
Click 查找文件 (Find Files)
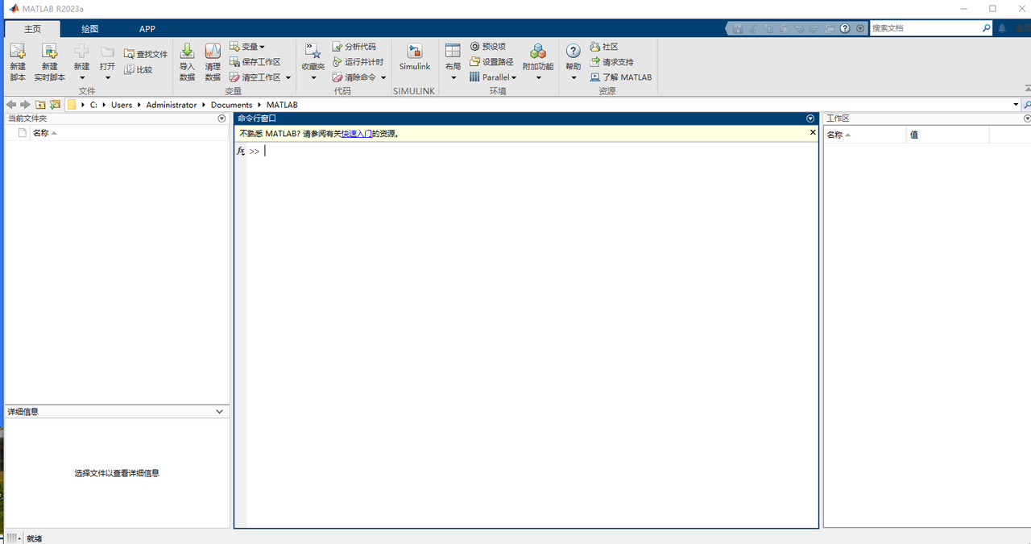pyautogui.click(x=146, y=54)
